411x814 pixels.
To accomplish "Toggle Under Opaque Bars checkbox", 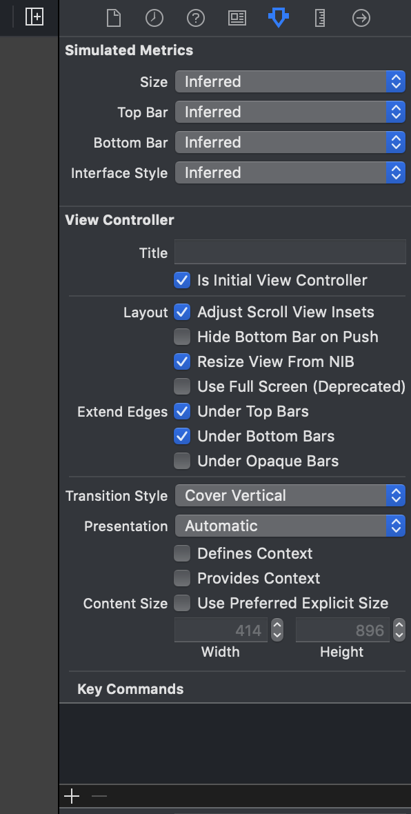I will (x=181, y=461).
